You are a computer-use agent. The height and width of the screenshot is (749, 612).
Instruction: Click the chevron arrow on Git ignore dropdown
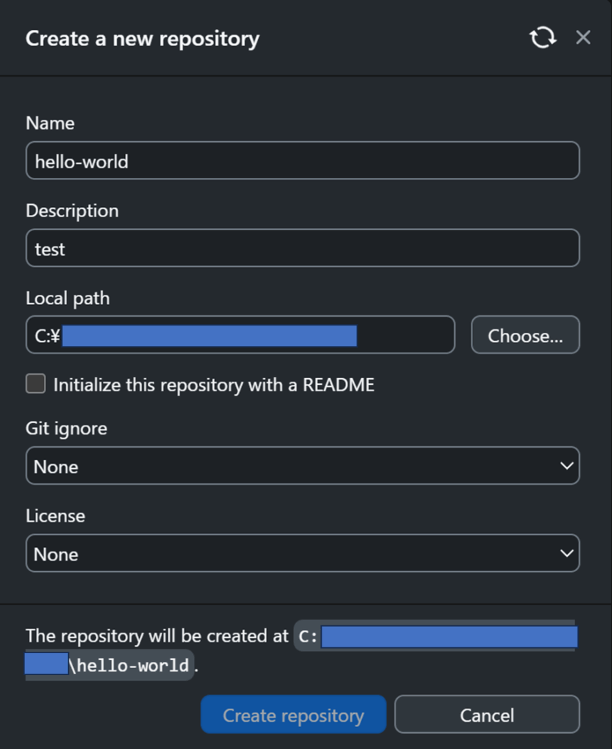coord(567,466)
